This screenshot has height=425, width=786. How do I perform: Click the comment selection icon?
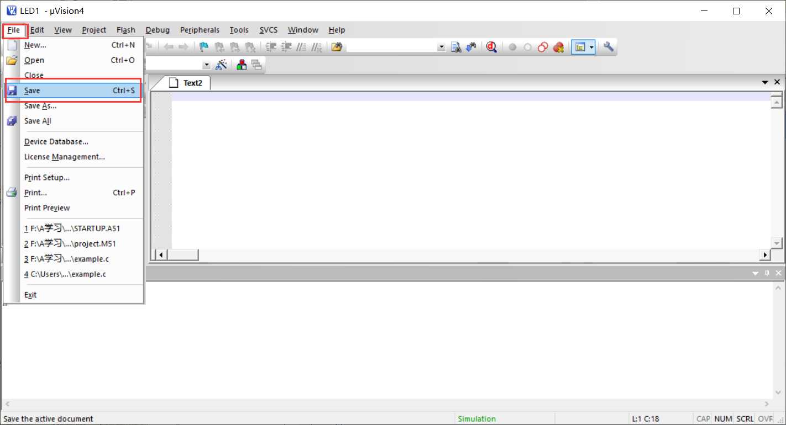point(301,47)
